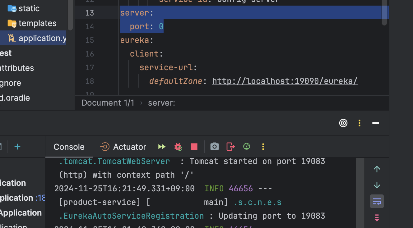Image resolution: width=413 pixels, height=228 pixels.
Task: Switch to the Console tab
Action: click(69, 147)
